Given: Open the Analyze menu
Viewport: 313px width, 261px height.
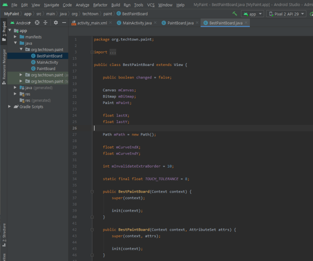Looking at the screenshot, I should (83, 5).
